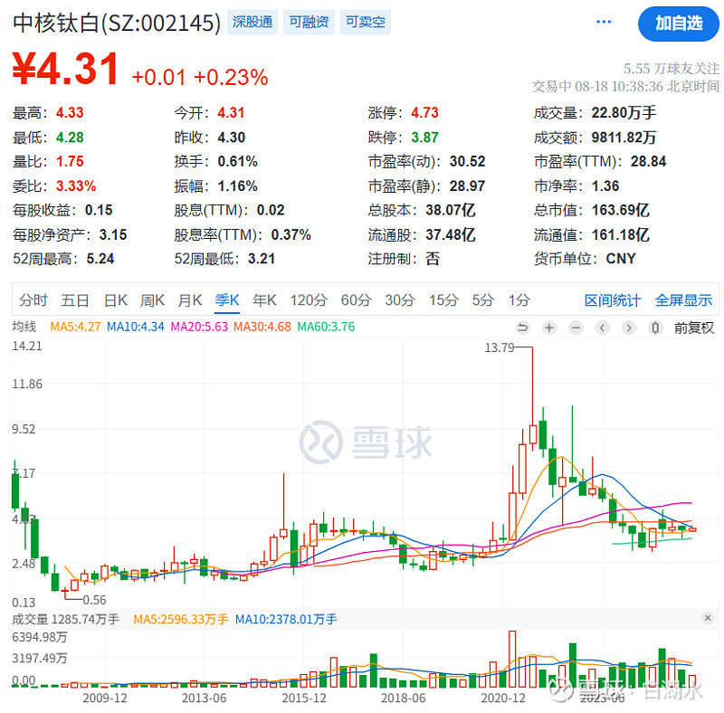724x713 pixels.
Task: Close the volume indicator panel
Action: [708, 618]
